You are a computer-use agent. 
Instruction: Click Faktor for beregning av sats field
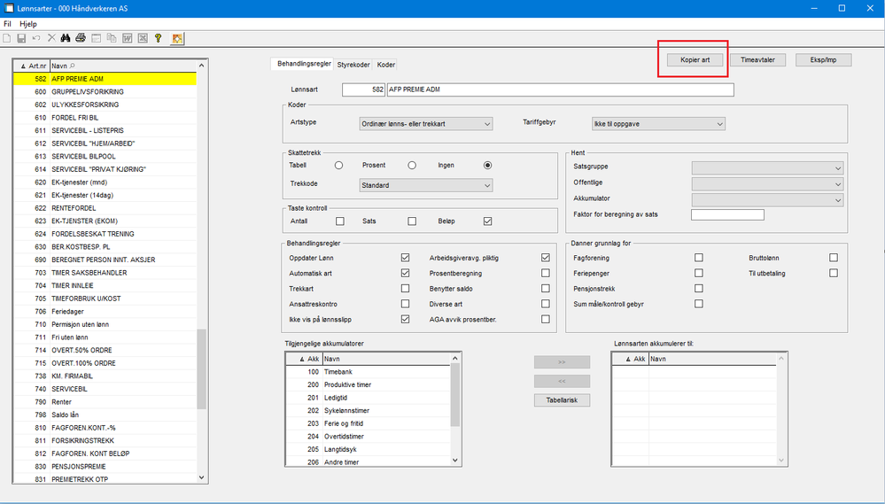click(x=727, y=215)
